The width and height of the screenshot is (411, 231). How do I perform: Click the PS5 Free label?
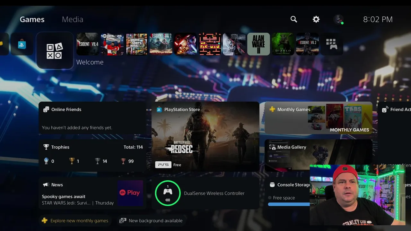tap(168, 165)
